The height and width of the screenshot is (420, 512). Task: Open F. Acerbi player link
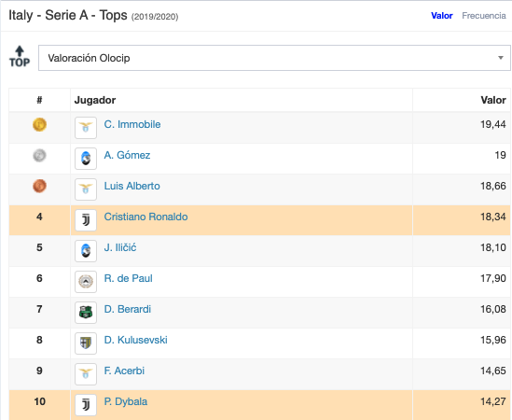pyautogui.click(x=124, y=371)
